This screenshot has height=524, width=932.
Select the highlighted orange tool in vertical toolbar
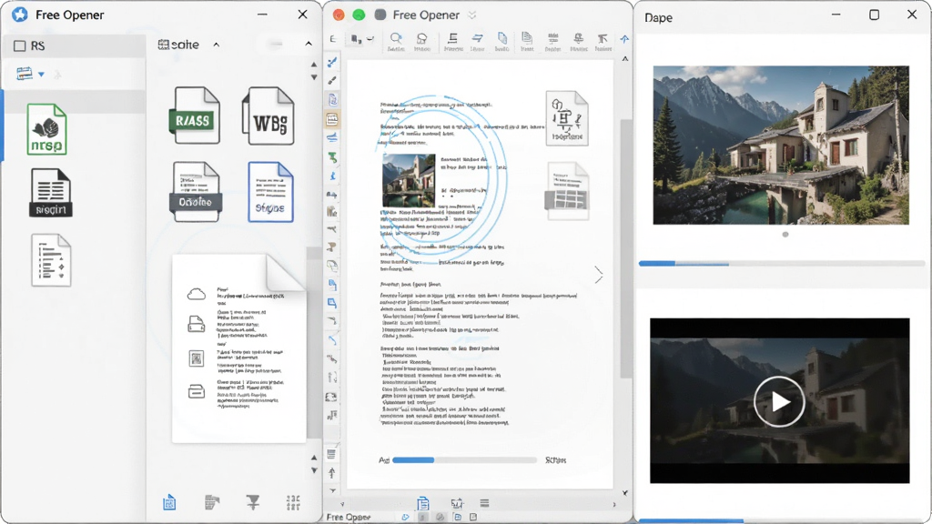point(332,119)
